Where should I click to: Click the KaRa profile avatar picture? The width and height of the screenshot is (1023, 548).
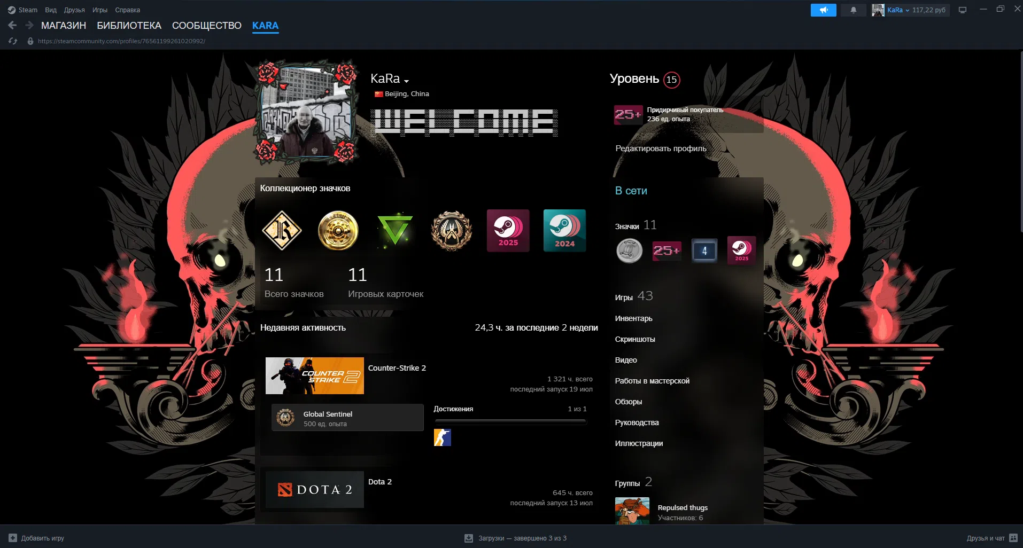click(x=307, y=113)
